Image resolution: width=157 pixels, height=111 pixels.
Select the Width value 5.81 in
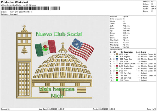point(153,9)
